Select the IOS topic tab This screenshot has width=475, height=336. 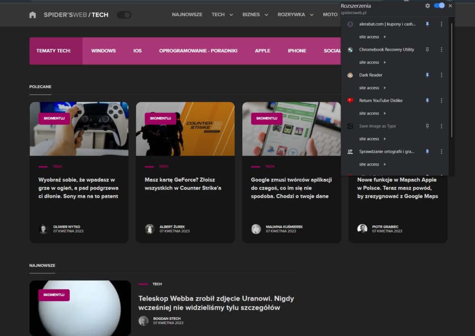click(x=137, y=51)
